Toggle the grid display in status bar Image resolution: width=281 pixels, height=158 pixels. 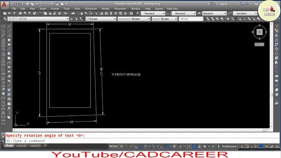pyautogui.click(x=122, y=146)
